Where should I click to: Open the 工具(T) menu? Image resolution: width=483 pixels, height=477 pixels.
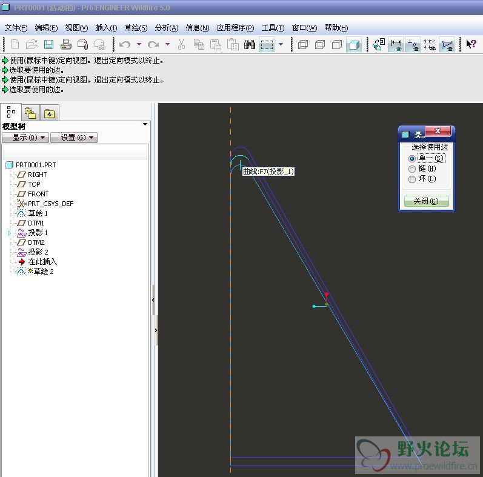(x=273, y=28)
